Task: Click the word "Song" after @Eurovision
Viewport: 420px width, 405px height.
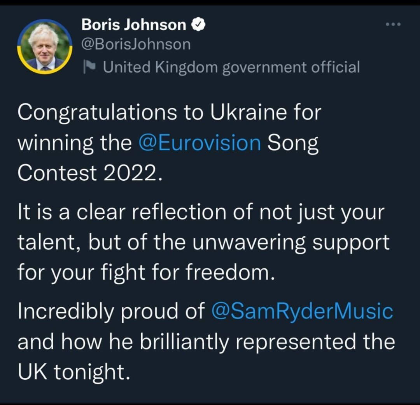Action: point(292,143)
